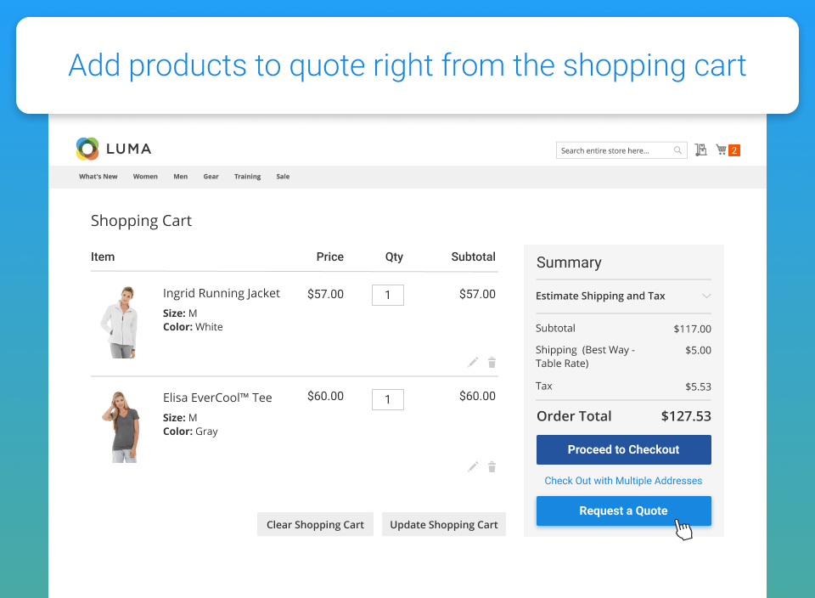This screenshot has height=598, width=815.
Task: Open the Elisa EverCool Tee product thumbnail
Action: click(x=118, y=426)
